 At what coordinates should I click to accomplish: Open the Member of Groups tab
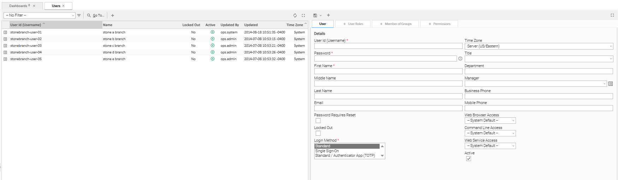(x=396, y=24)
